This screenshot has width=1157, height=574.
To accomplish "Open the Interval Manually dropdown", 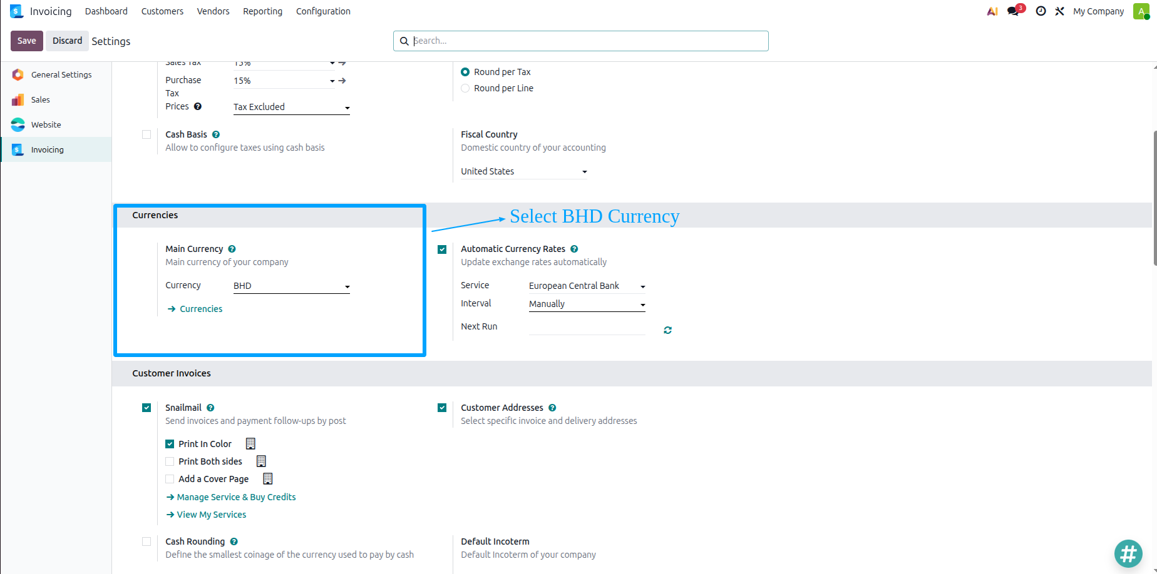I will (587, 304).
